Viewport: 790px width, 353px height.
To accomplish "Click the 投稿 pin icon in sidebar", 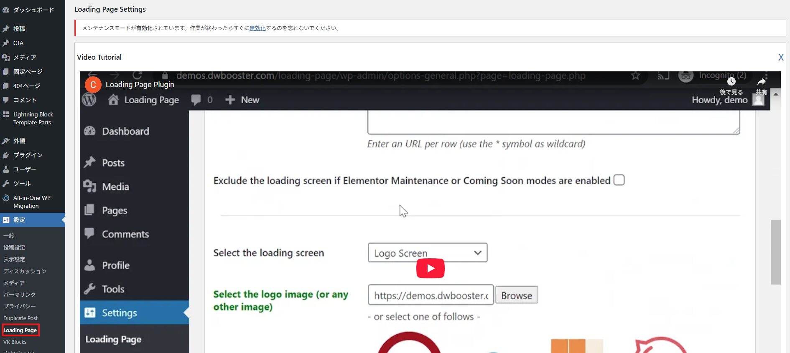I will tap(6, 29).
